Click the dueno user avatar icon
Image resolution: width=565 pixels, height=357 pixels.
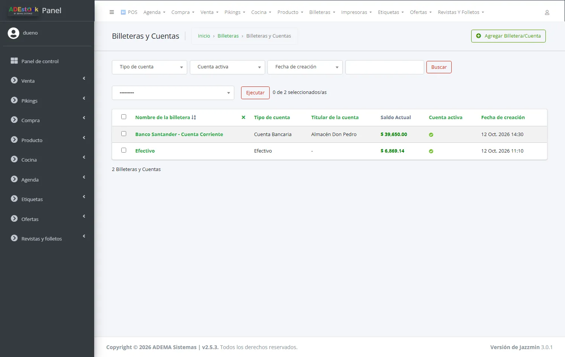point(14,33)
